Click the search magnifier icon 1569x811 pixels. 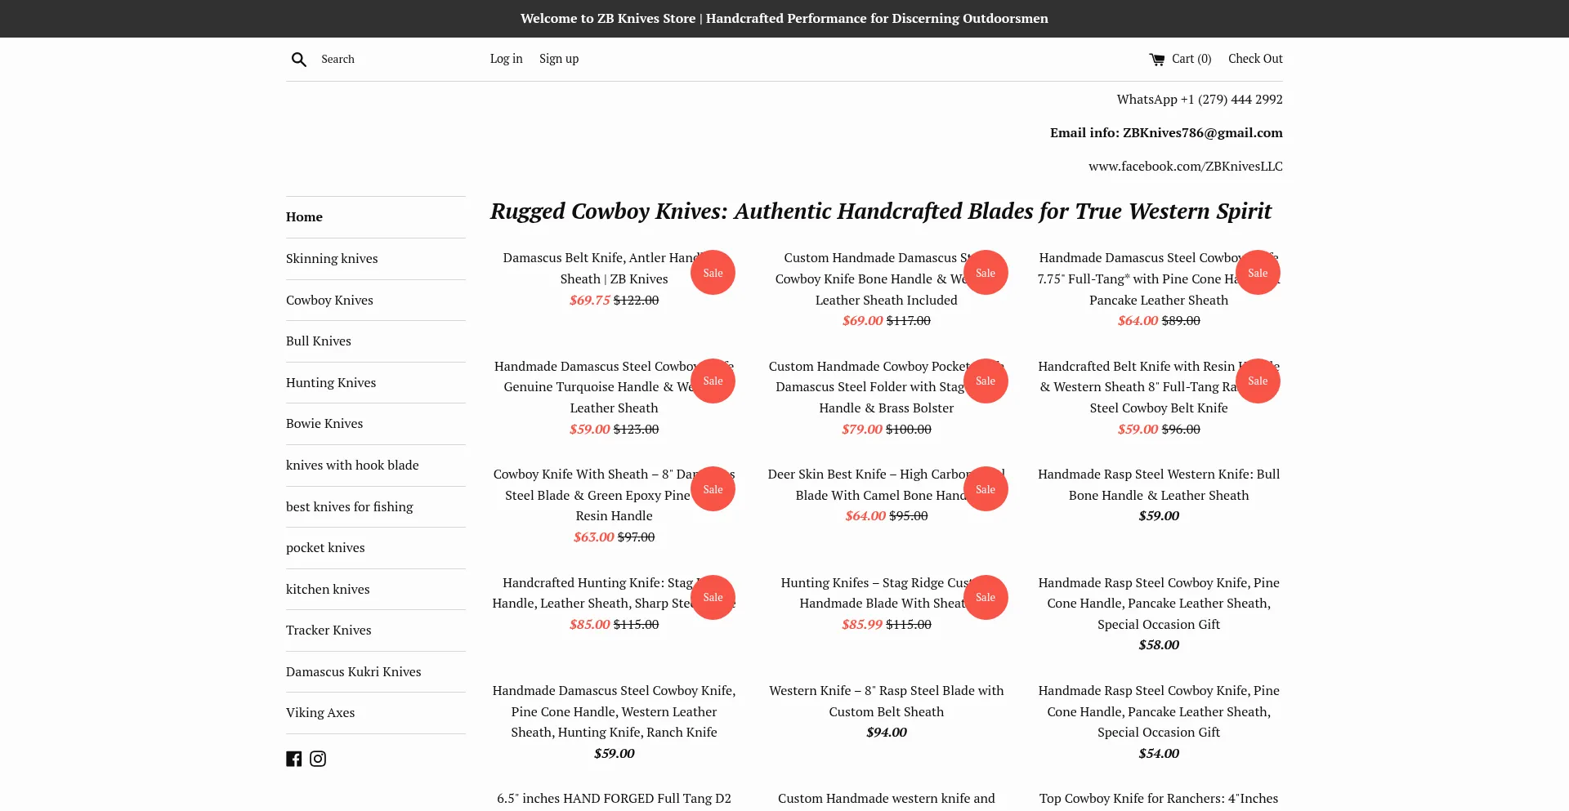pos(299,60)
